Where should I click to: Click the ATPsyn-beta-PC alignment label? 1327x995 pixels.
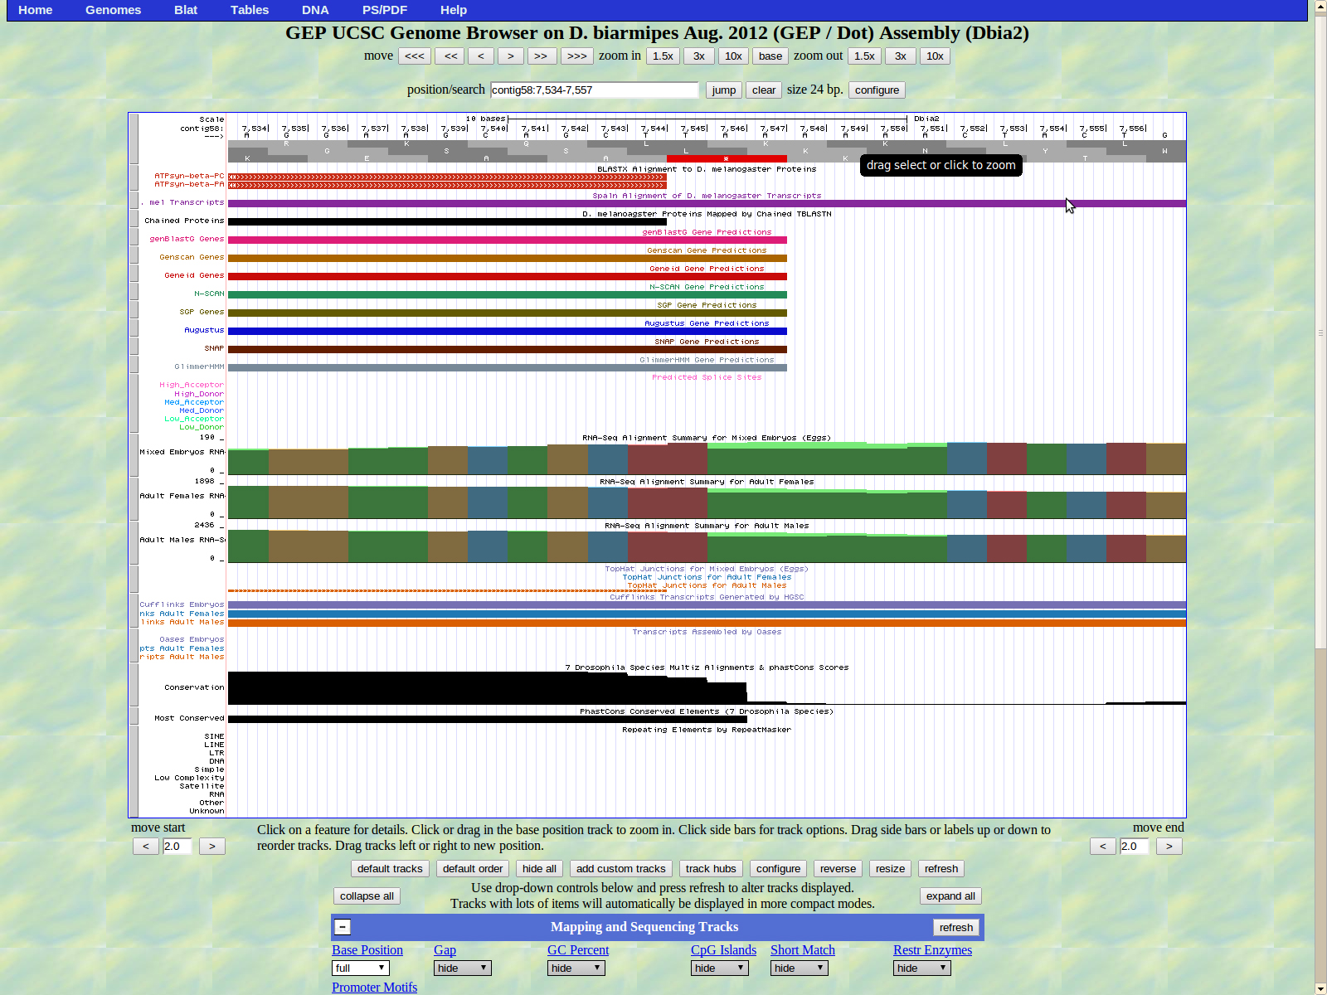pyautogui.click(x=189, y=176)
